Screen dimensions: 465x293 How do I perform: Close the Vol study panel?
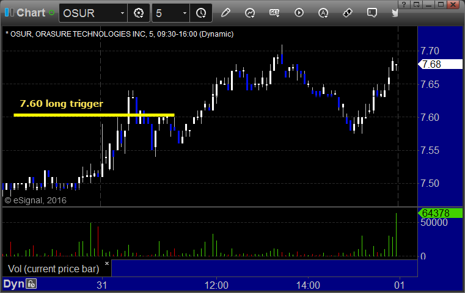tap(107, 263)
